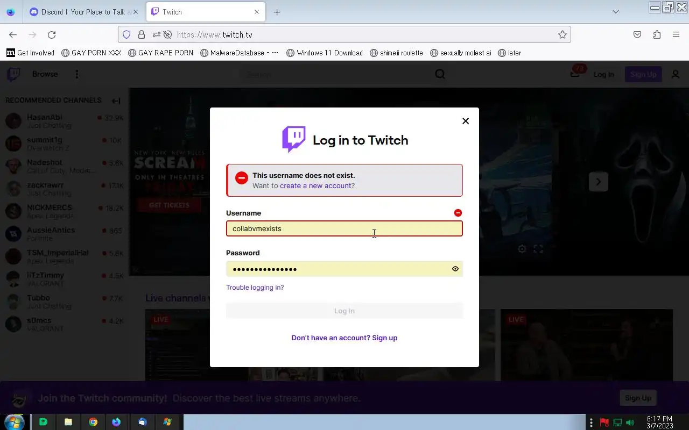Open the MalwareDatabase bookmark

coord(240,53)
